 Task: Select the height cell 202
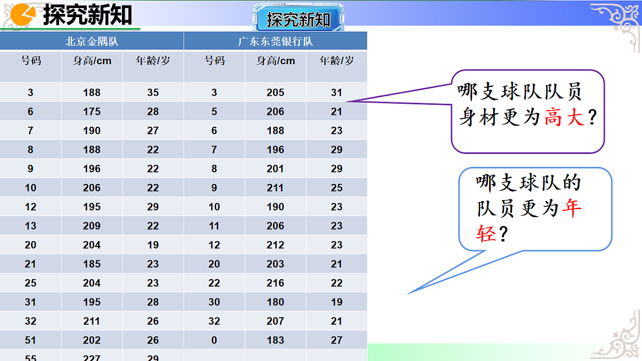[x=92, y=340]
